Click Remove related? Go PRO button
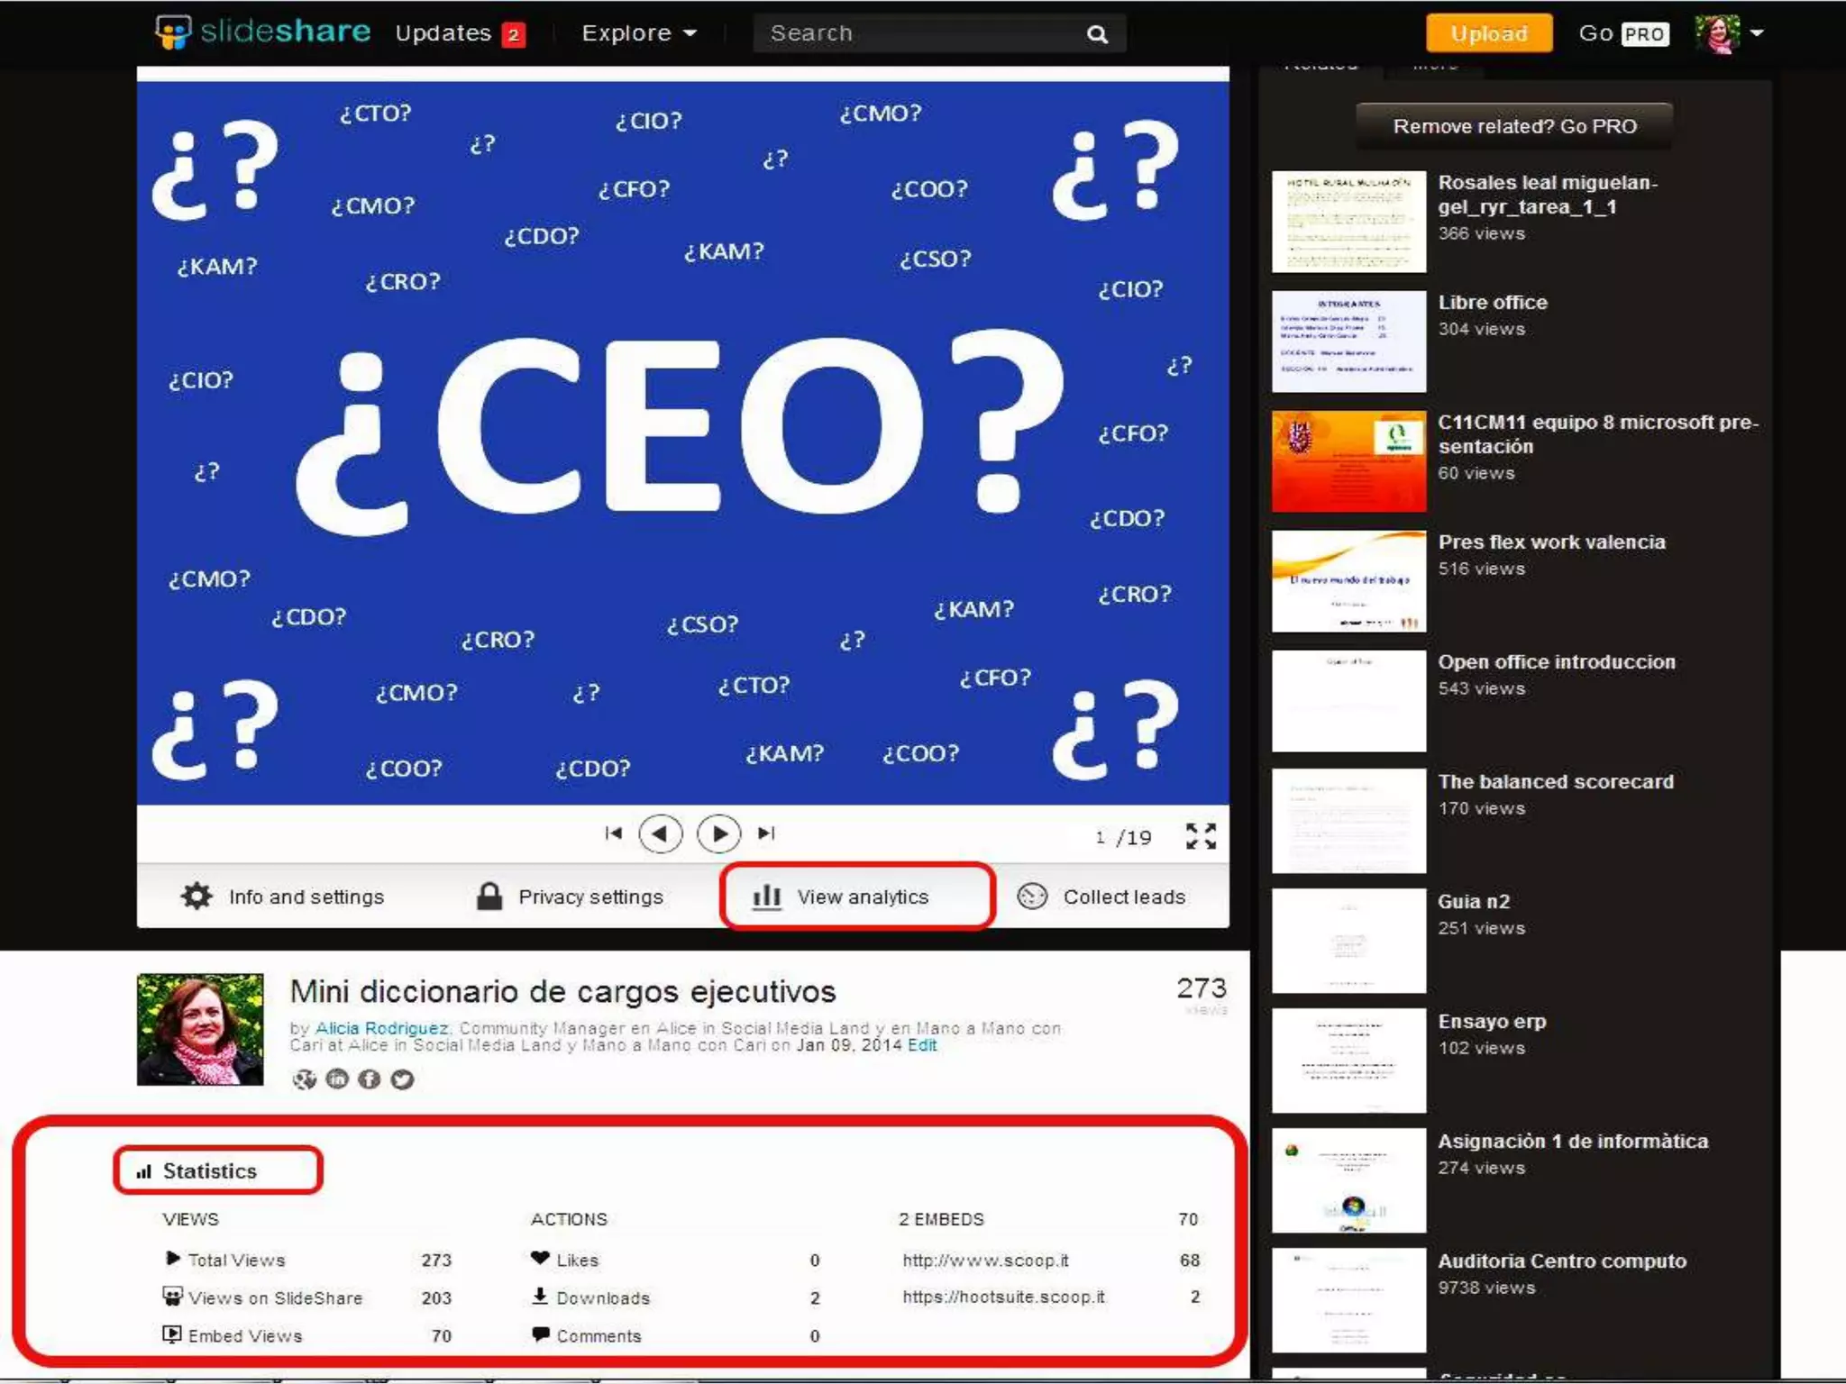Image resolution: width=1846 pixels, height=1384 pixels. click(1514, 126)
